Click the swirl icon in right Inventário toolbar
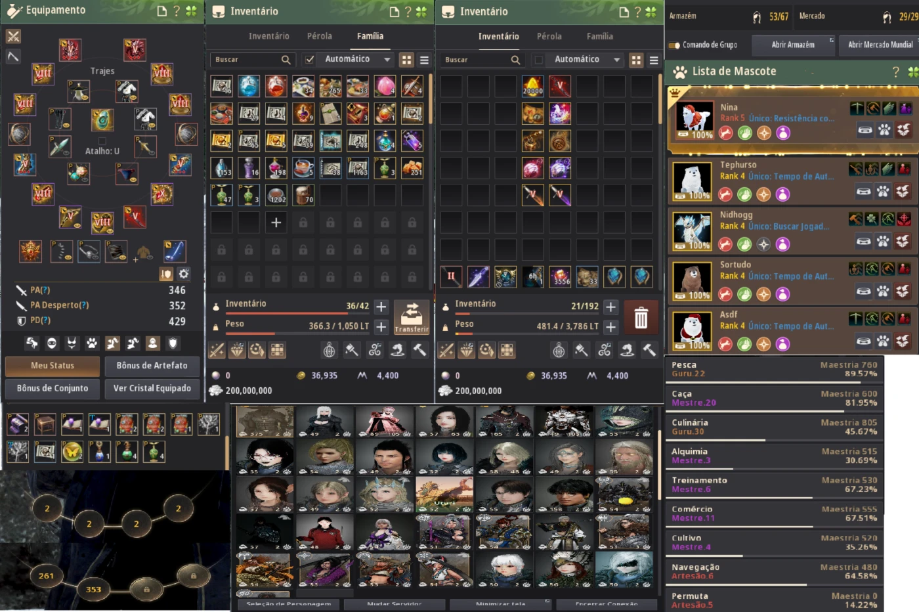Image resolution: width=919 pixels, height=612 pixels. 605,351
